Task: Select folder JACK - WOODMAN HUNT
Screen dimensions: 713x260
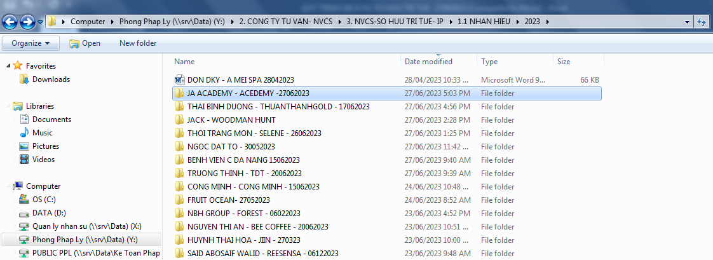Action: (x=231, y=120)
